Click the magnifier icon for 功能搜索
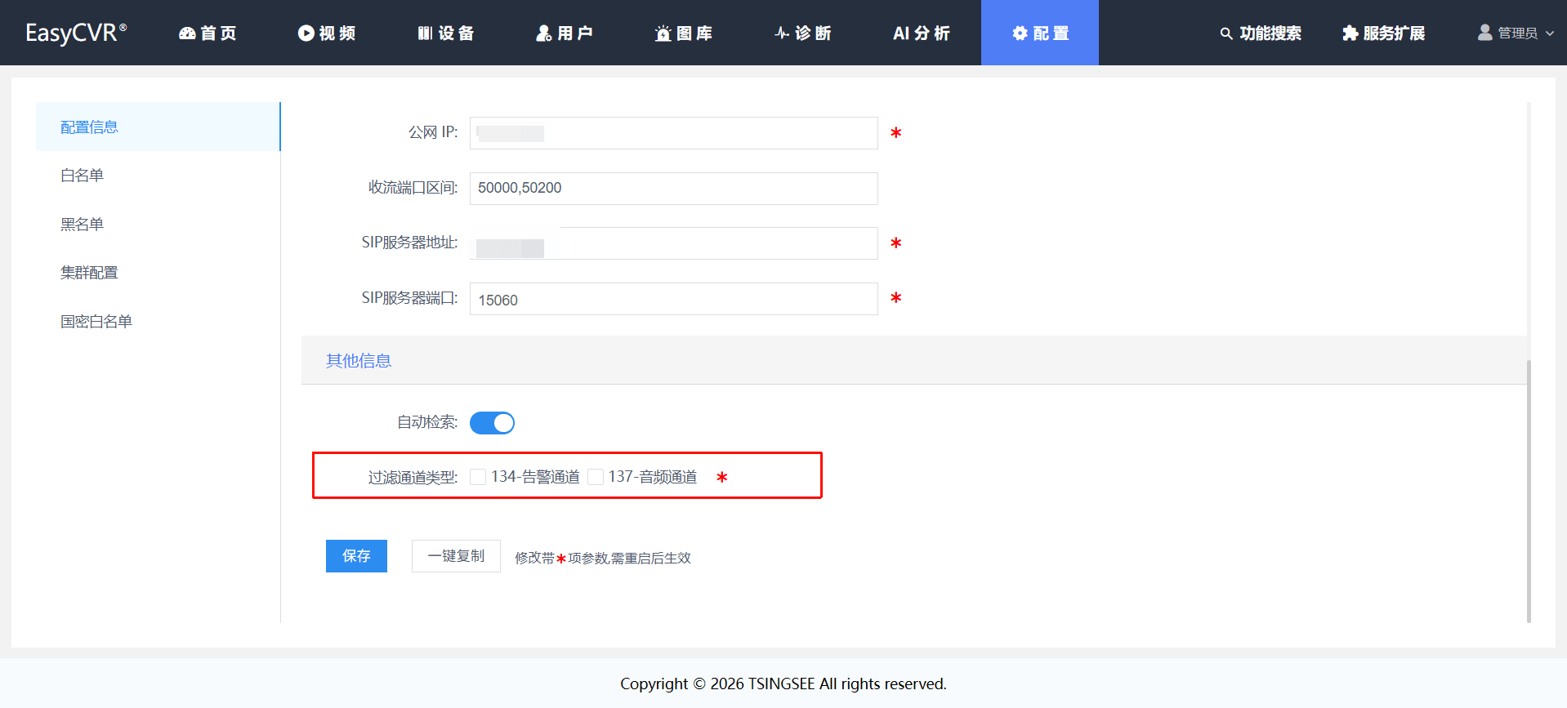 1225,33
